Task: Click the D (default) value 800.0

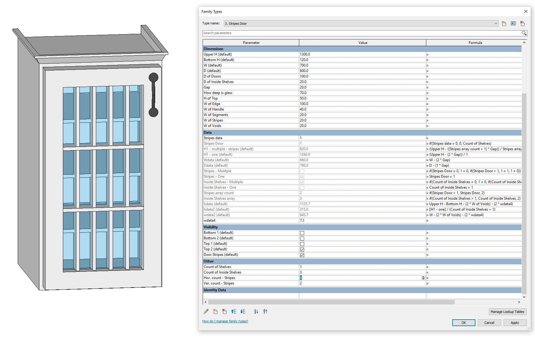Action: pyautogui.click(x=304, y=71)
